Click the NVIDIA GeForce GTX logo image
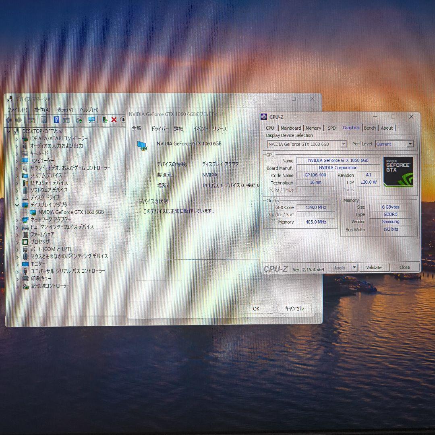435x435 pixels. [x=398, y=172]
